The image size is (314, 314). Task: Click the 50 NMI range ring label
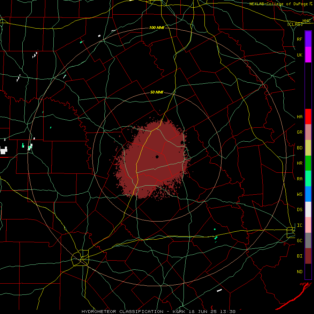(157, 92)
